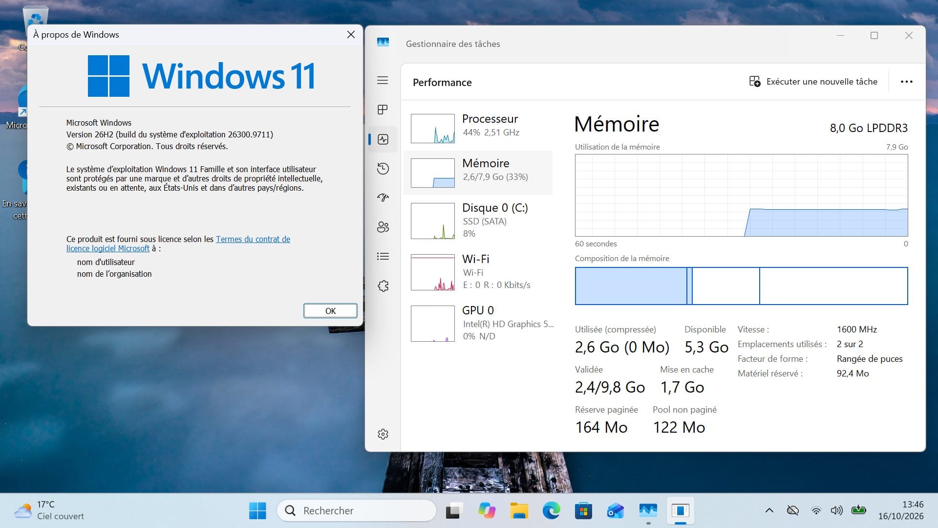Select the Processeur performance item
Viewport: 938px width, 528px height.
[478, 128]
